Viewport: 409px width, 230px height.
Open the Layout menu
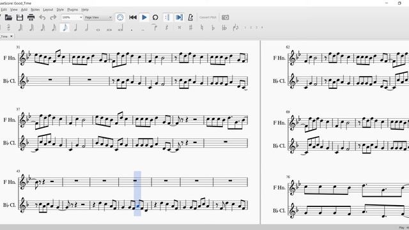[48, 10]
